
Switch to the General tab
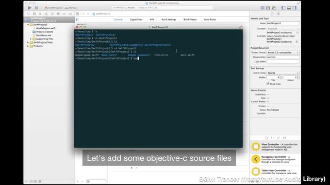point(118,20)
